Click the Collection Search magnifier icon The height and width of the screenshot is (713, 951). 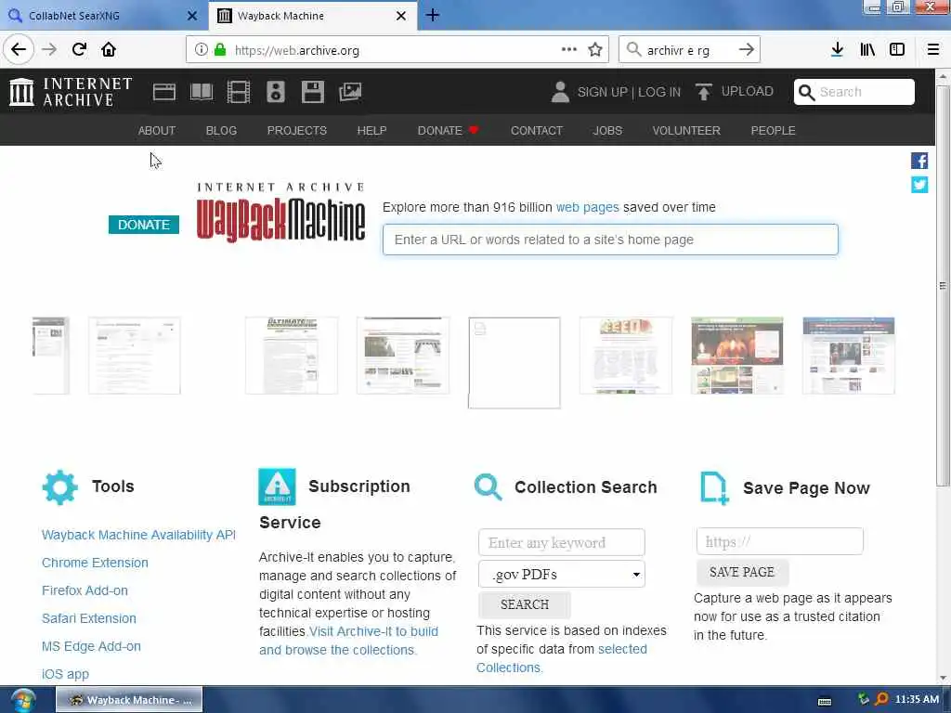488,487
